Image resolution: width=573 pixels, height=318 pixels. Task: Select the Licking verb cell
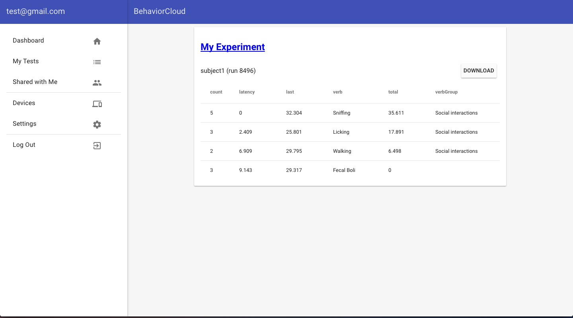(x=341, y=132)
